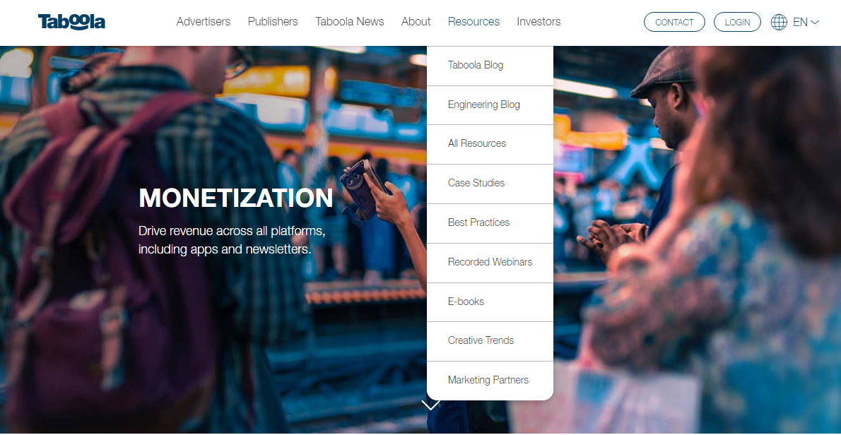The width and height of the screenshot is (841, 435).
Task: Choose All Resources in the menu
Action: point(490,144)
